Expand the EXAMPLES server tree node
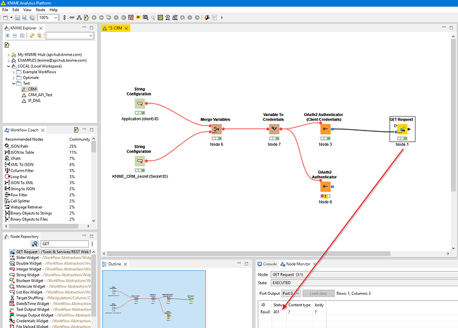458x328 pixels. pos(8,60)
